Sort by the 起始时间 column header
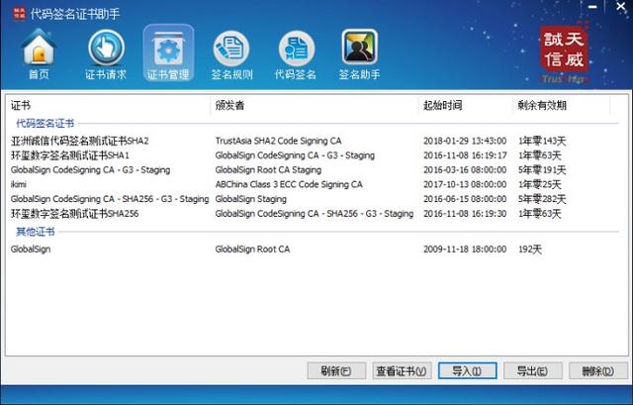 pyautogui.click(x=466, y=106)
